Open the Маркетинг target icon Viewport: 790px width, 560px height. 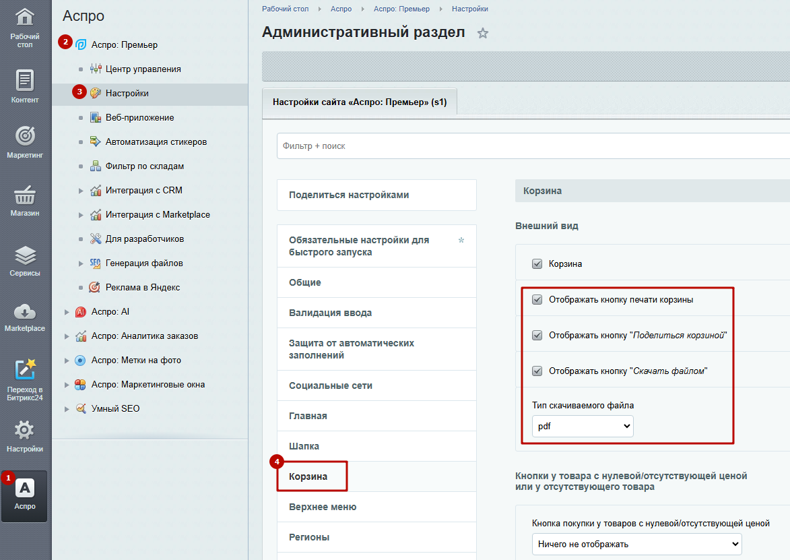coord(25,136)
